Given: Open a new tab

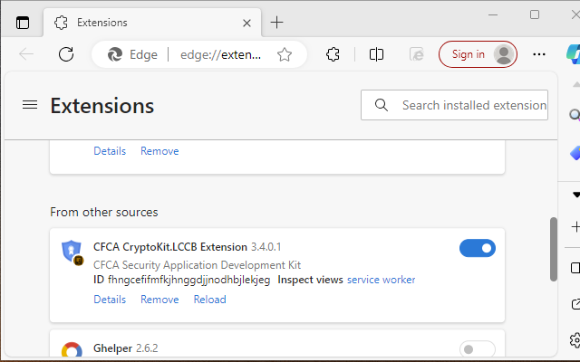Looking at the screenshot, I should [x=277, y=23].
